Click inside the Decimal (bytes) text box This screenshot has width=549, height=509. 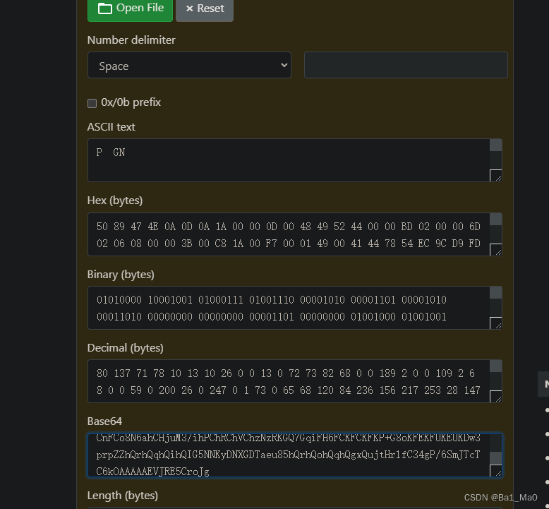pyautogui.click(x=289, y=381)
